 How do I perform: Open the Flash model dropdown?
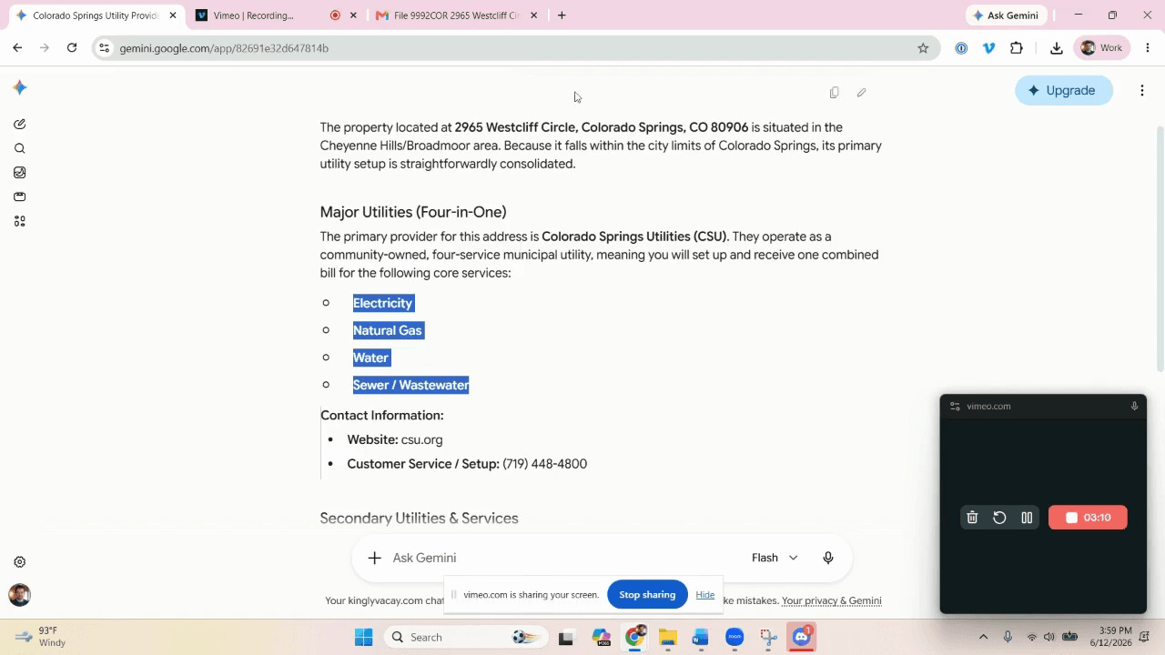(x=775, y=558)
